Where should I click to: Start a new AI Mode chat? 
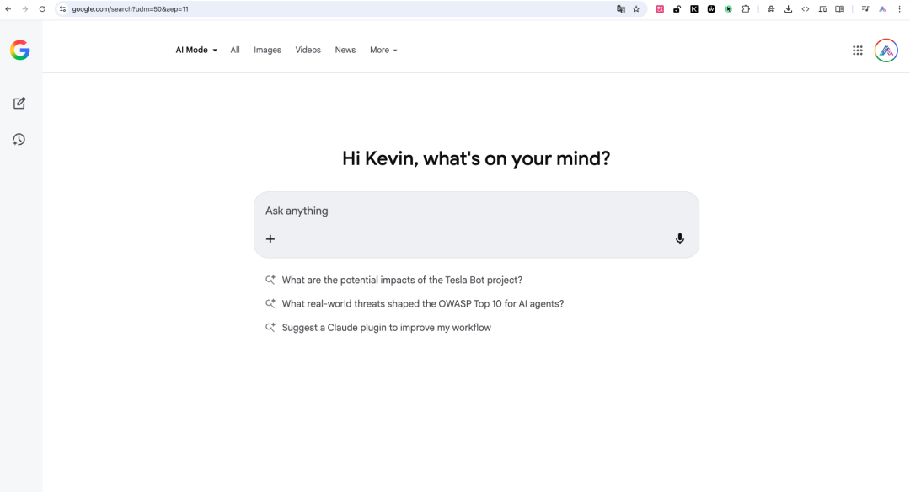19,104
